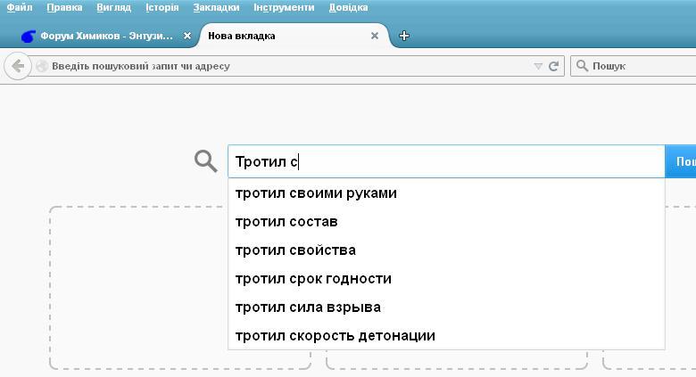Screen dimensions: 696x377
Task: Close the Нова вкладка tab
Action: [375, 36]
